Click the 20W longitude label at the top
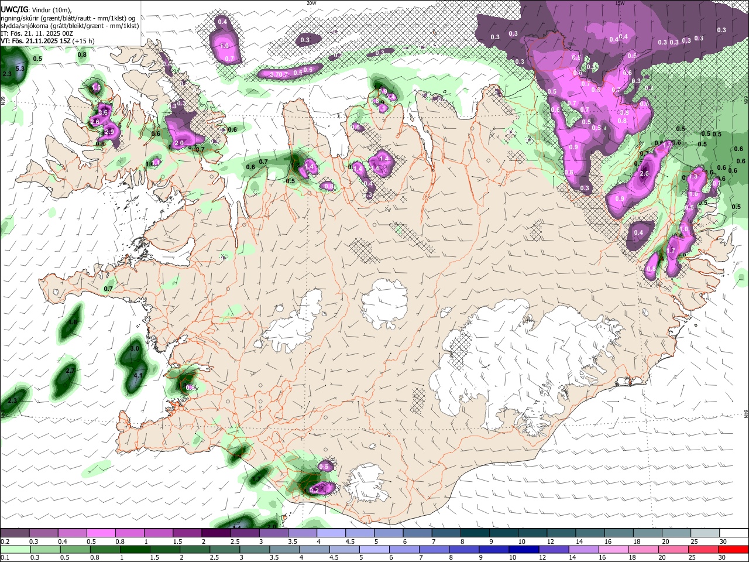749x562 pixels. point(311,3)
